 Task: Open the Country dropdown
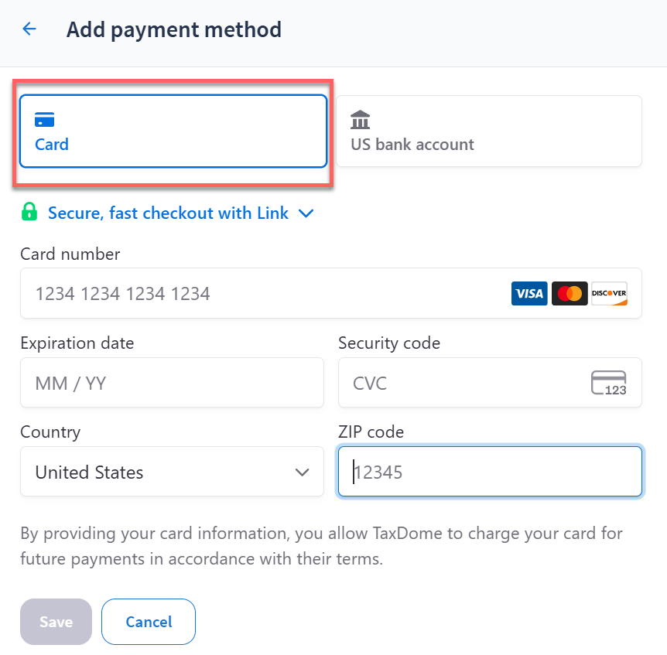[172, 472]
